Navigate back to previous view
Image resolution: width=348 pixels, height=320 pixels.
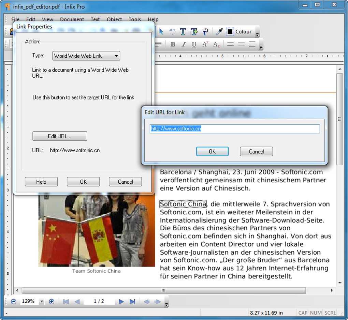coord(147,302)
